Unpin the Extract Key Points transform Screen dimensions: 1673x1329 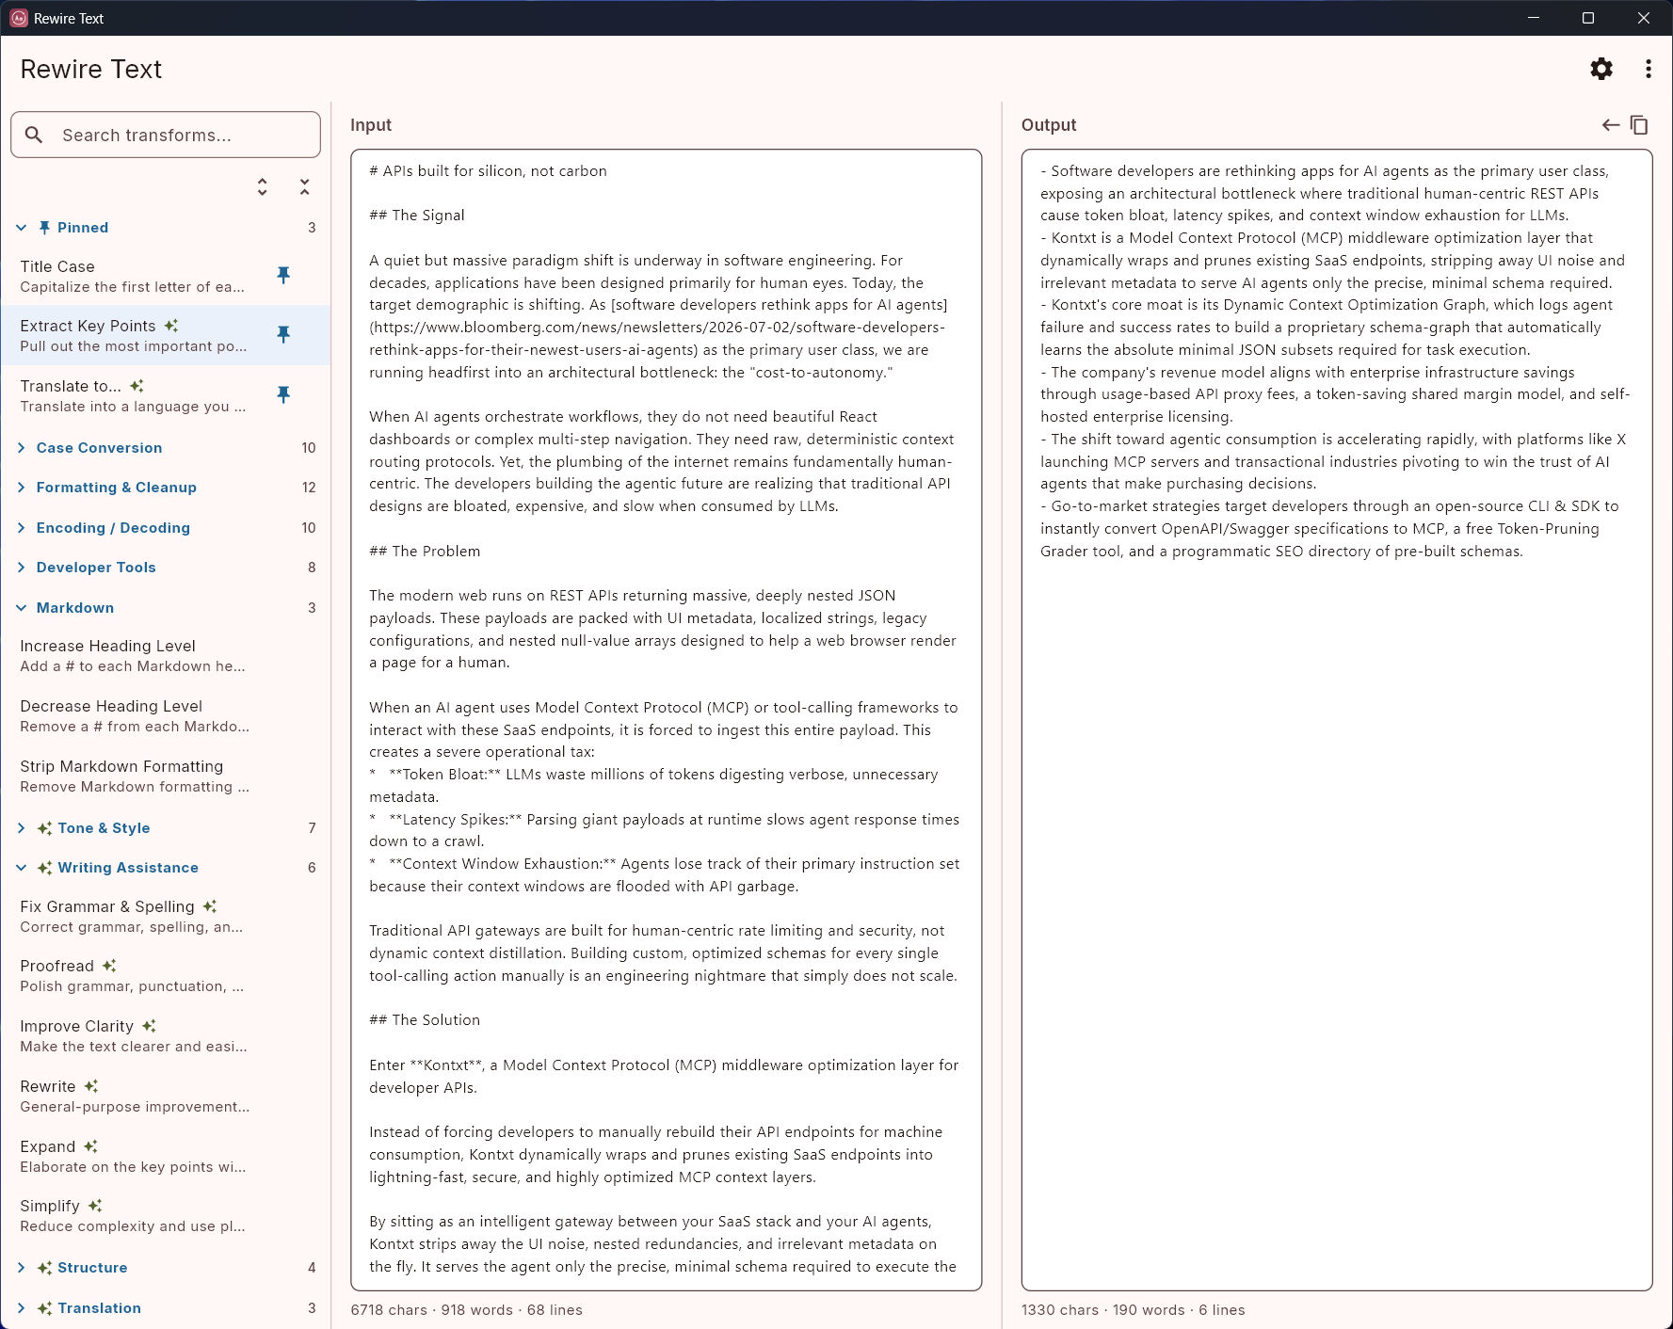(283, 334)
